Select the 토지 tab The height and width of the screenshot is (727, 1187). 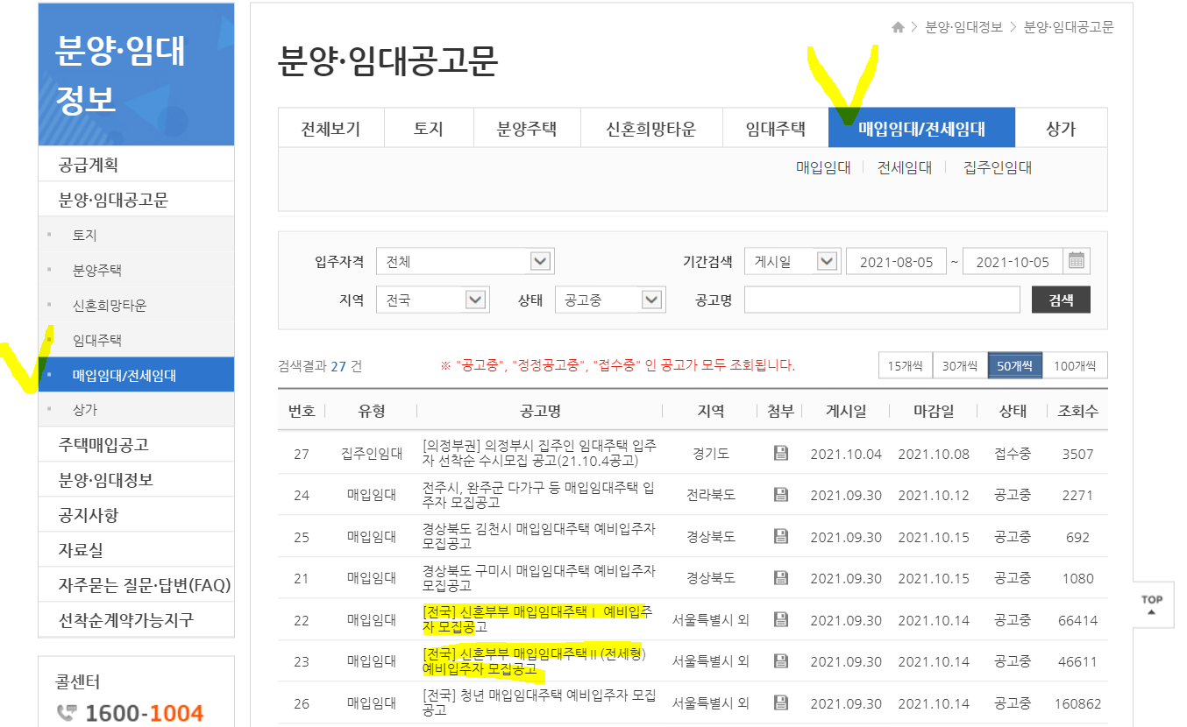coord(429,129)
